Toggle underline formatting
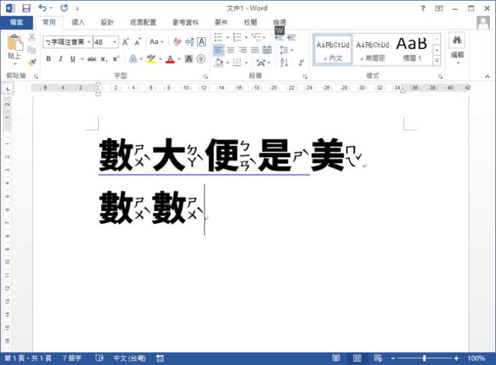Viewport: 496px width, 365px height. coord(73,59)
